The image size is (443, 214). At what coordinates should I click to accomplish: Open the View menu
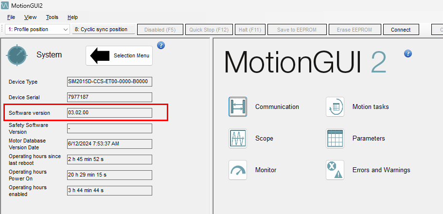coord(30,17)
